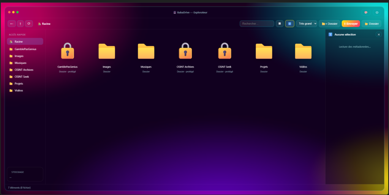The width and height of the screenshot is (389, 195).
Task: Close the Aucune sélection details panel
Action: point(379,35)
